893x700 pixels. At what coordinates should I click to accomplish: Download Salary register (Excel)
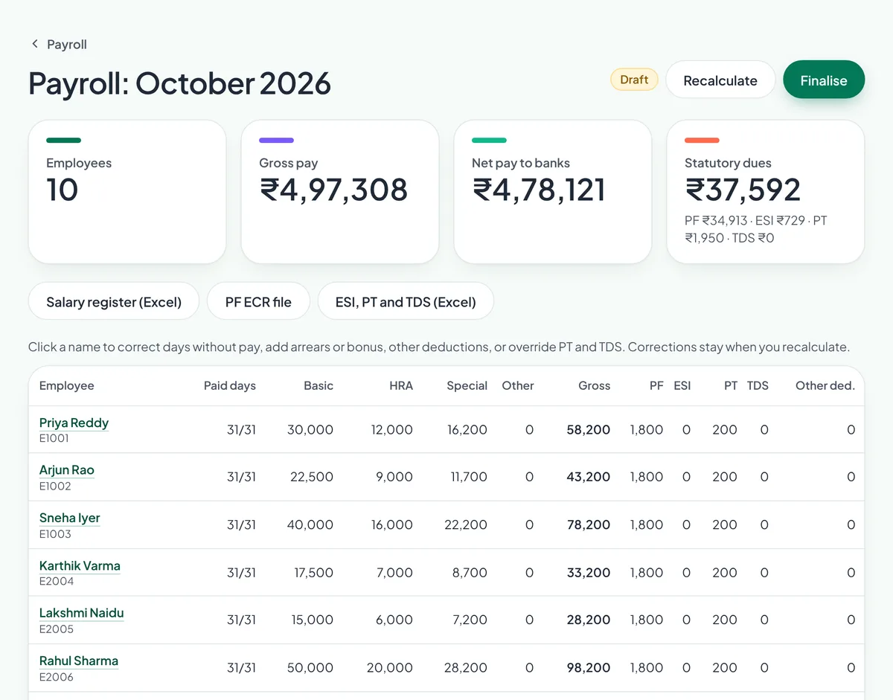coord(114,302)
